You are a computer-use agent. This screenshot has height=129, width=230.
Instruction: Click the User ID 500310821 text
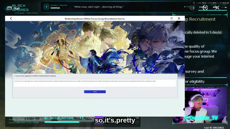pos(214,128)
